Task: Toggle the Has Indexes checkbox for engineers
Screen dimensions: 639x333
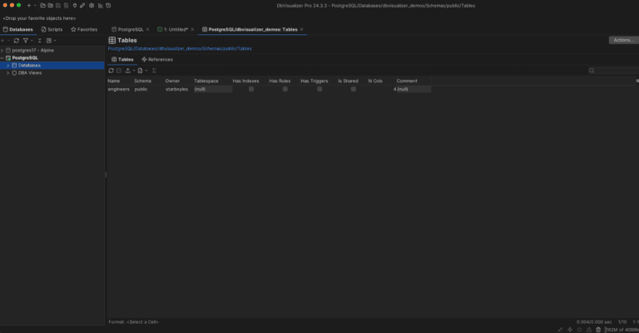Action: [251, 89]
